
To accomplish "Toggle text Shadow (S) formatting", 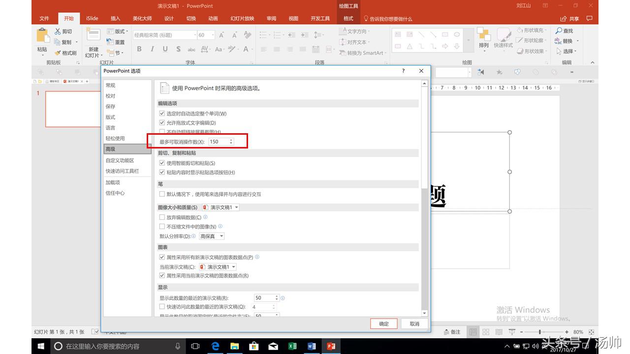I will tap(178, 49).
